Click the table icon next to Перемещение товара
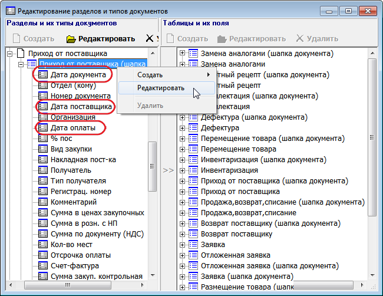 [193, 149]
